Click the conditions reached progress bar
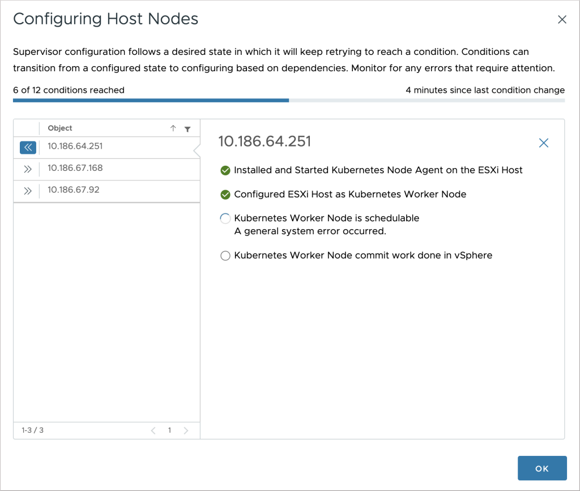580x491 pixels. pos(289,100)
